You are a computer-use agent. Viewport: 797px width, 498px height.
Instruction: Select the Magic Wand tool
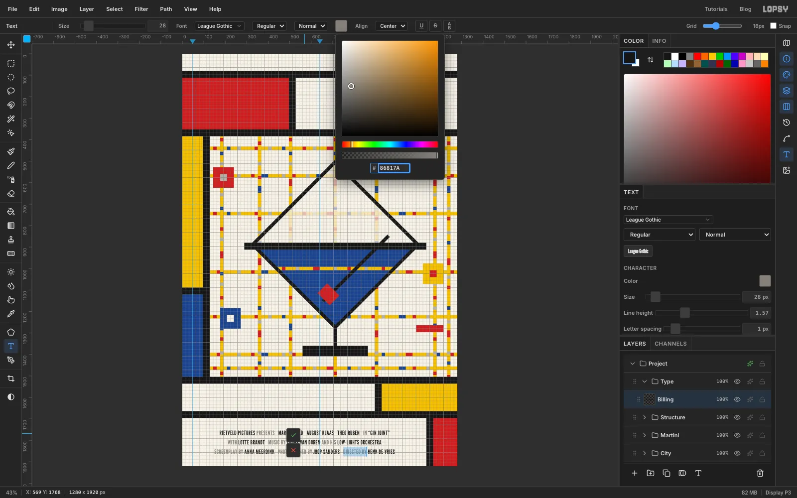(11, 119)
